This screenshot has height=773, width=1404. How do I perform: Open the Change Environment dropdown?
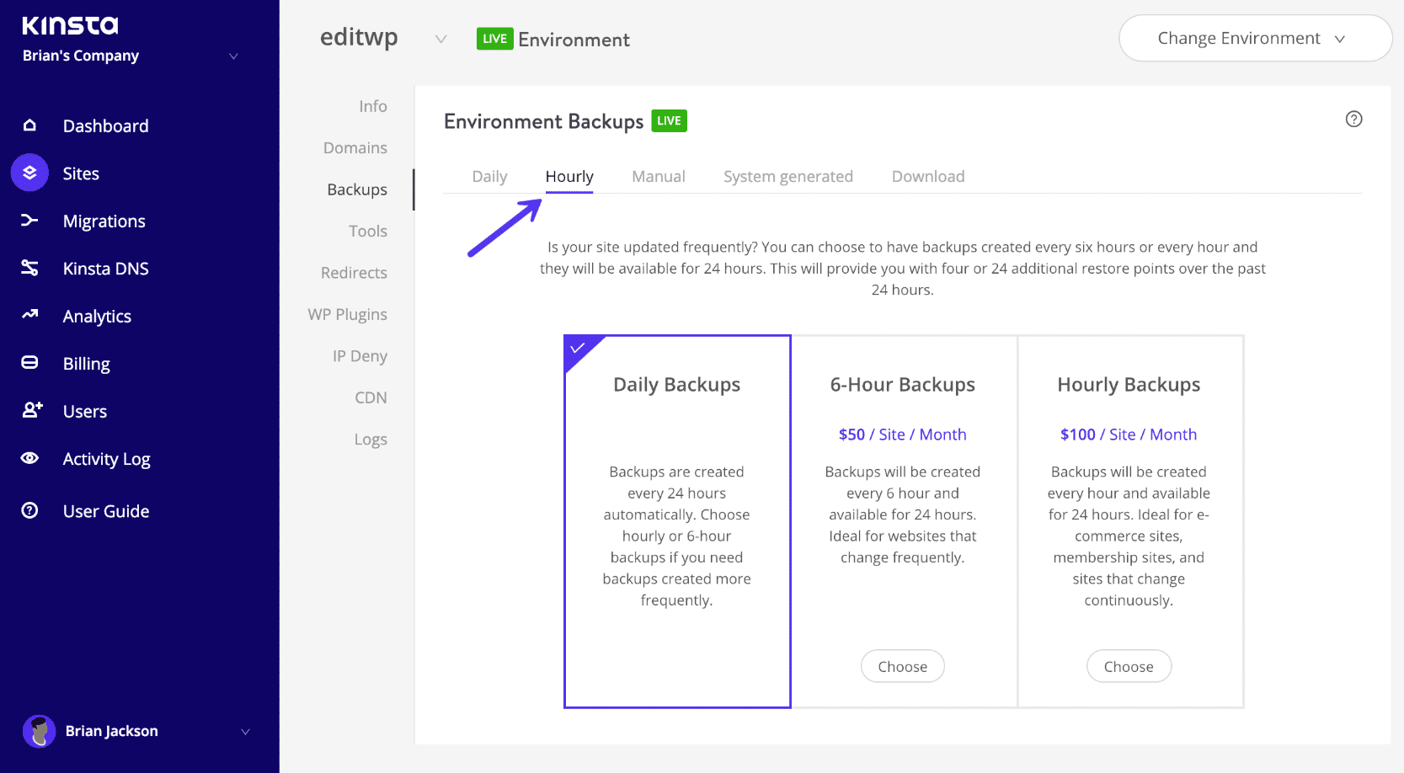tap(1254, 38)
